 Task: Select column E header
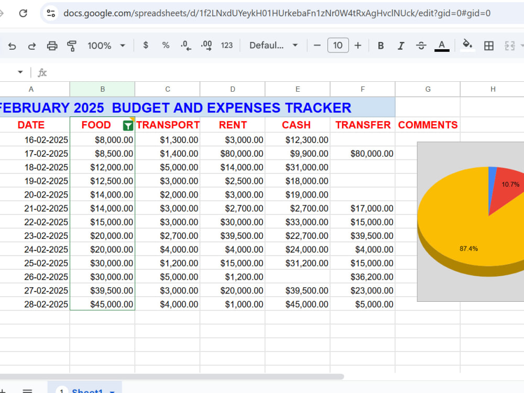pos(298,89)
